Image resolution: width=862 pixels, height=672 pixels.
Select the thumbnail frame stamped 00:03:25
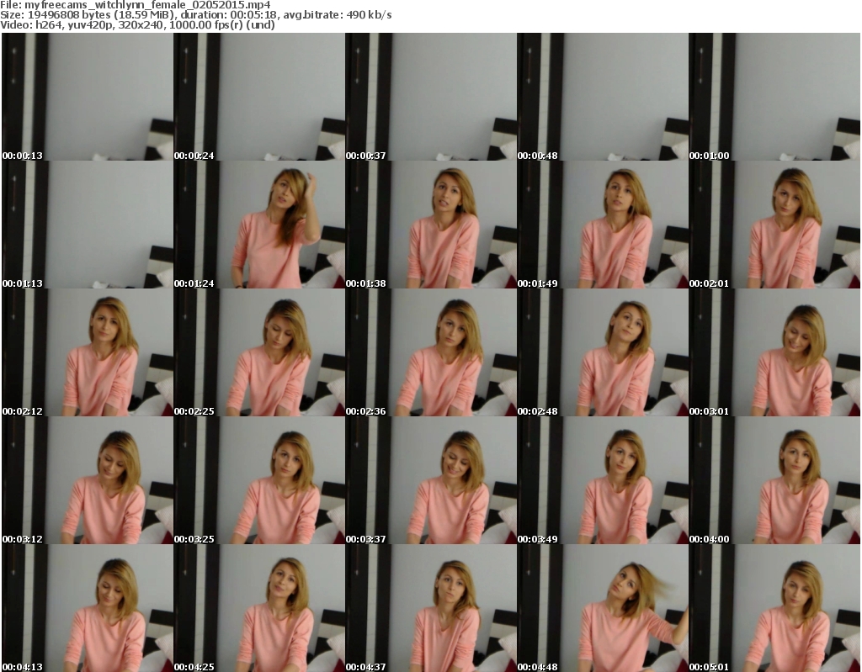[259, 480]
